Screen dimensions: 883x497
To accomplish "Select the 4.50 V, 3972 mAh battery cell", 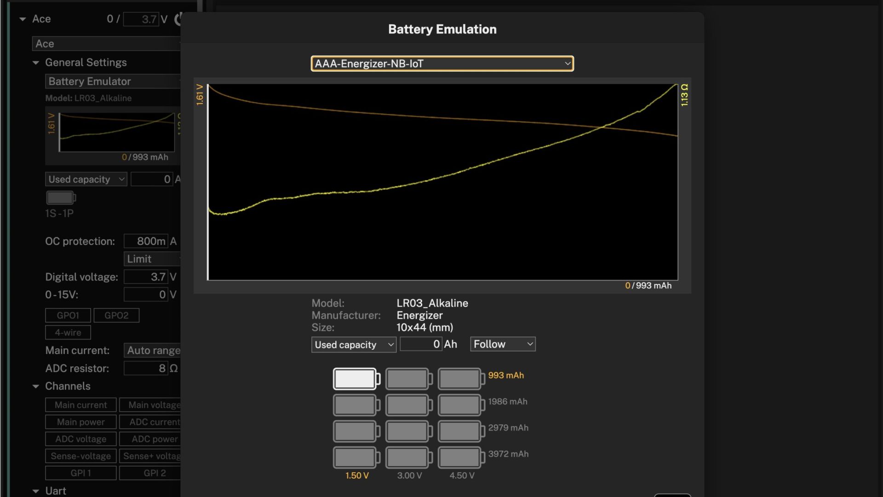I will click(460, 457).
